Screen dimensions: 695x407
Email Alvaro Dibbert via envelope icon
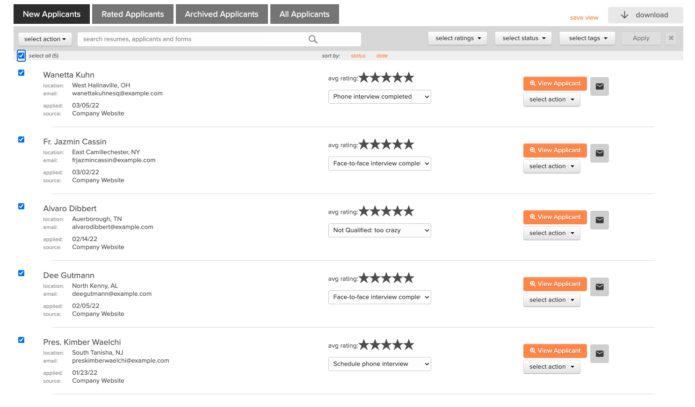(x=600, y=220)
